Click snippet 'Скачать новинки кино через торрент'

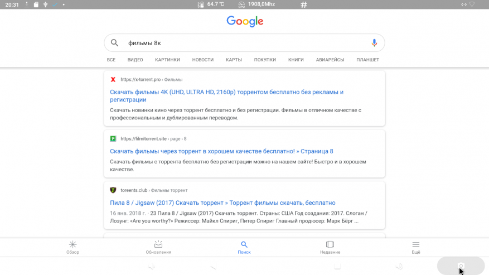(235, 114)
